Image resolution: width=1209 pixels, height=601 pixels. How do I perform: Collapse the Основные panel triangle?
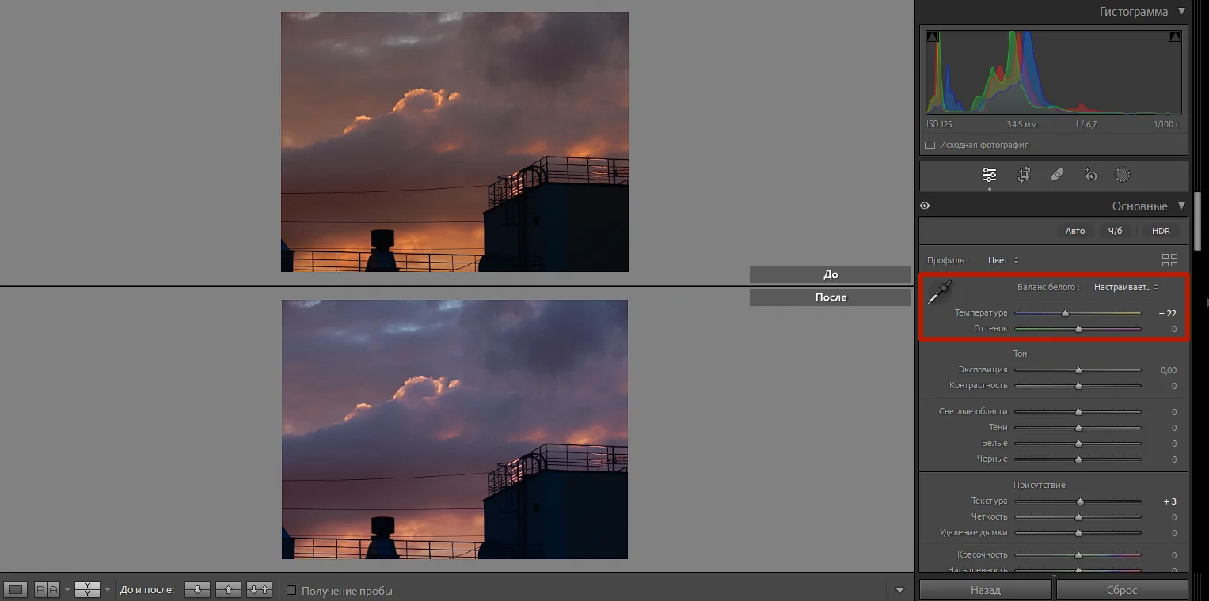[1181, 206]
